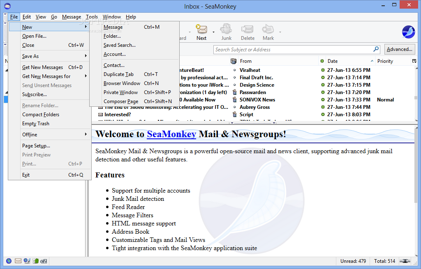Choose Contact... in New submenu
The width and height of the screenshot is (421, 269).
(x=134, y=65)
